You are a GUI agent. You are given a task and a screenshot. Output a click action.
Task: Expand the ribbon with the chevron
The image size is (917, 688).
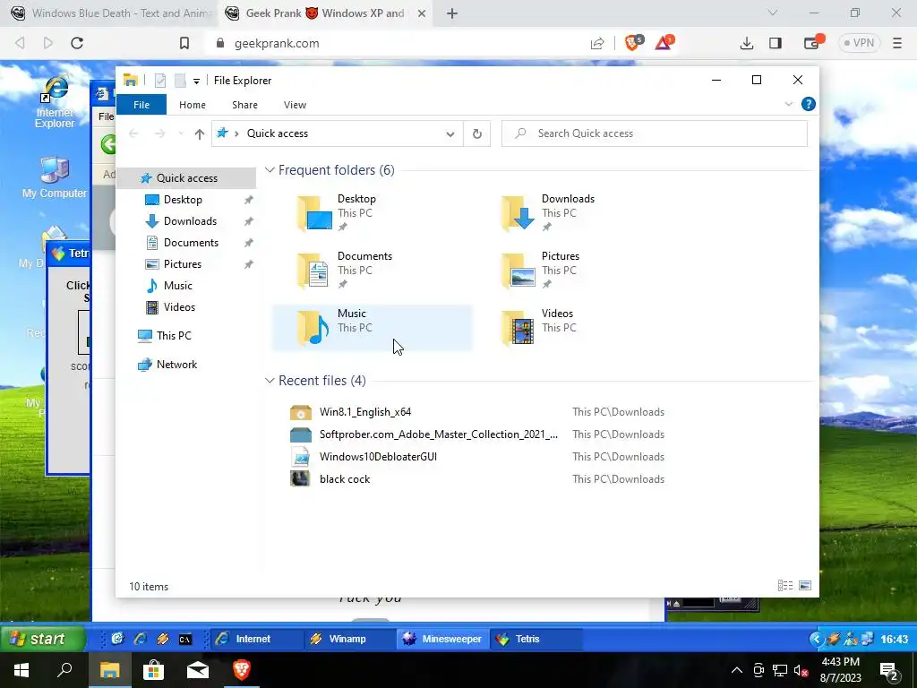coord(788,104)
